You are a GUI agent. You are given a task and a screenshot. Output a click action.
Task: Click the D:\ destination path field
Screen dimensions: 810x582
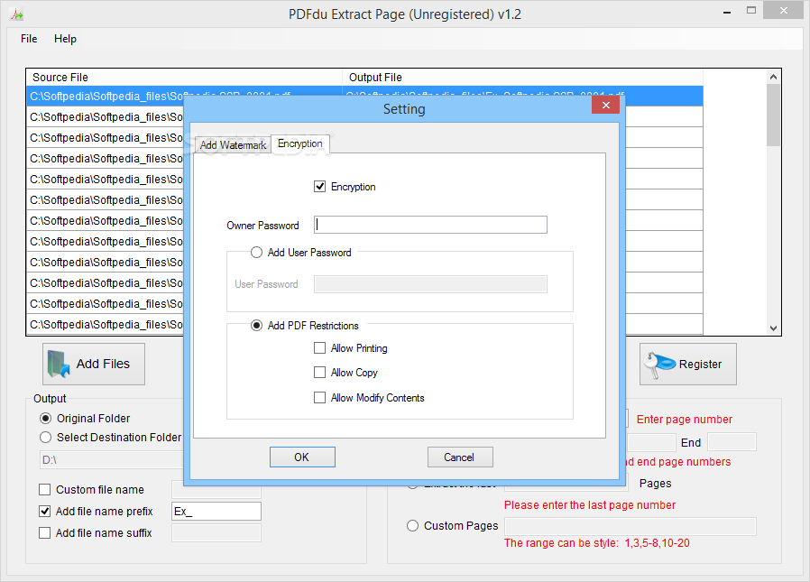coord(112,459)
